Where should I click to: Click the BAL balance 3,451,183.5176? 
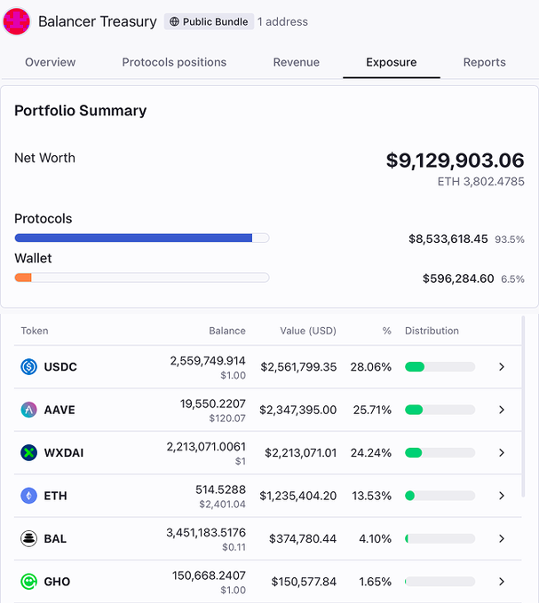tap(206, 533)
